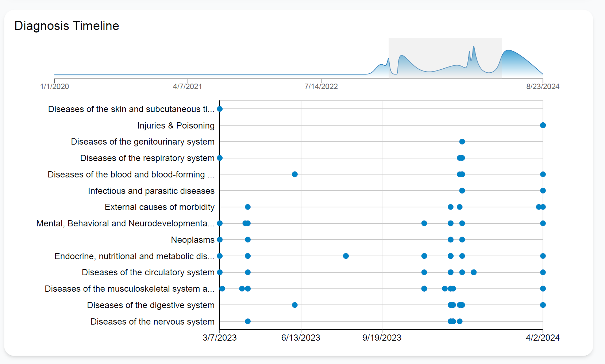This screenshot has height=364, width=605.
Task: Click the Diseases of the genitourinary system label
Action: pyautogui.click(x=143, y=142)
